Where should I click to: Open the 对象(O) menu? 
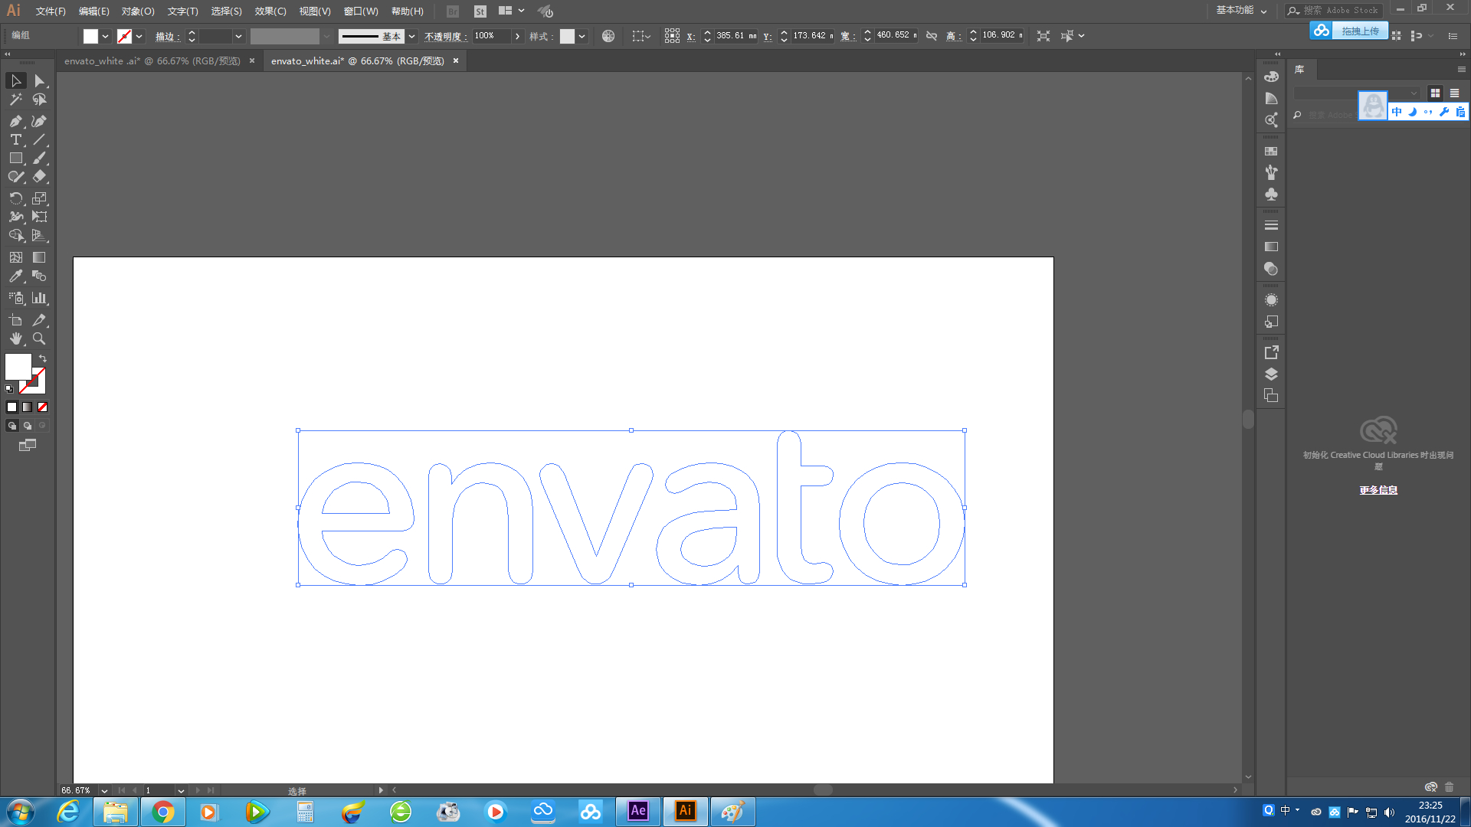tap(138, 11)
